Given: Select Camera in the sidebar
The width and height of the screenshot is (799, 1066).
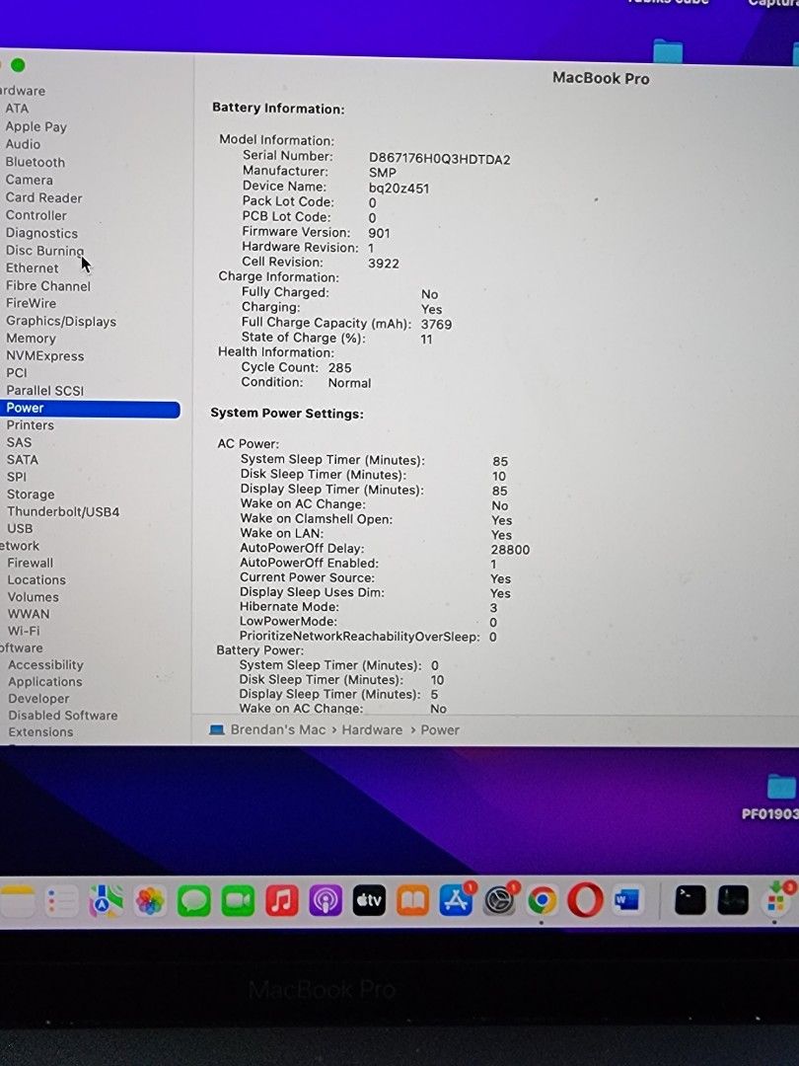Looking at the screenshot, I should coord(30,181).
